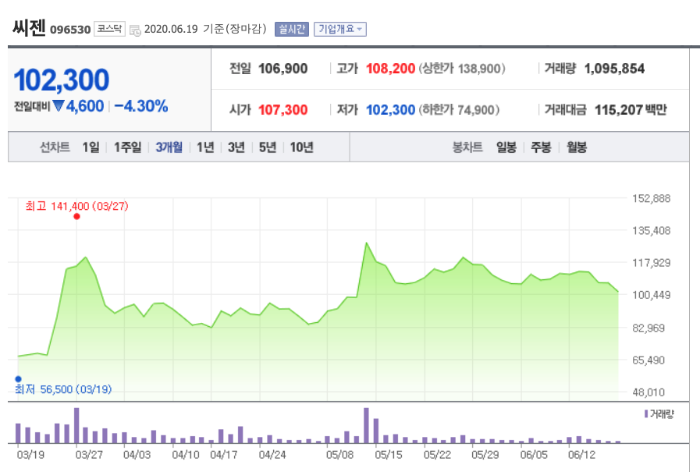Open the 기업개요 dropdown
Image resolution: width=700 pixels, height=472 pixels.
(340, 29)
